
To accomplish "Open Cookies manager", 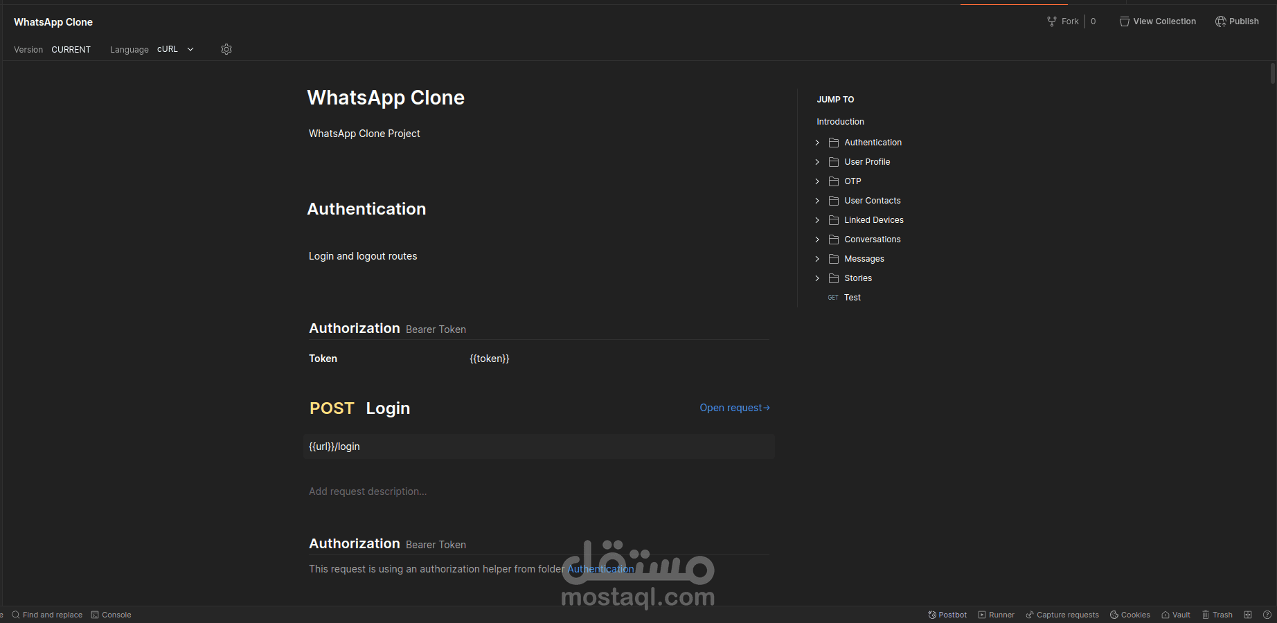I will (x=1129, y=615).
